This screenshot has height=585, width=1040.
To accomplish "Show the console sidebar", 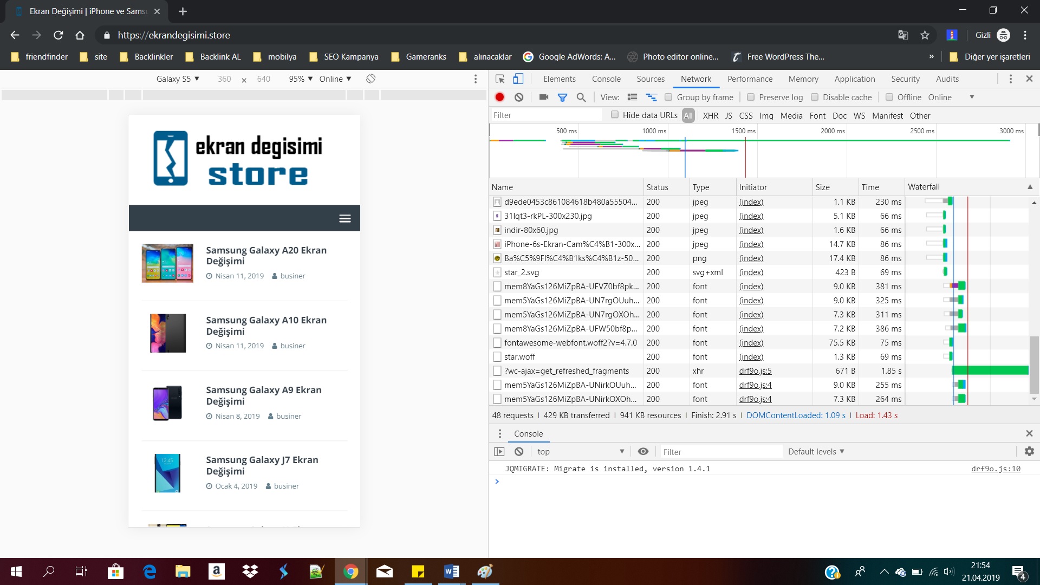I will click(x=499, y=451).
